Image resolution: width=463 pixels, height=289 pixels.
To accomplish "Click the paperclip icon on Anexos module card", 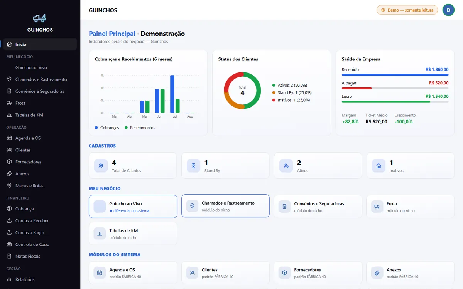I will [x=377, y=273].
